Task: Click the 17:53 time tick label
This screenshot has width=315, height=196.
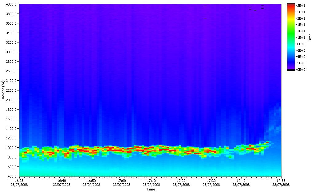Action: pos(281,181)
